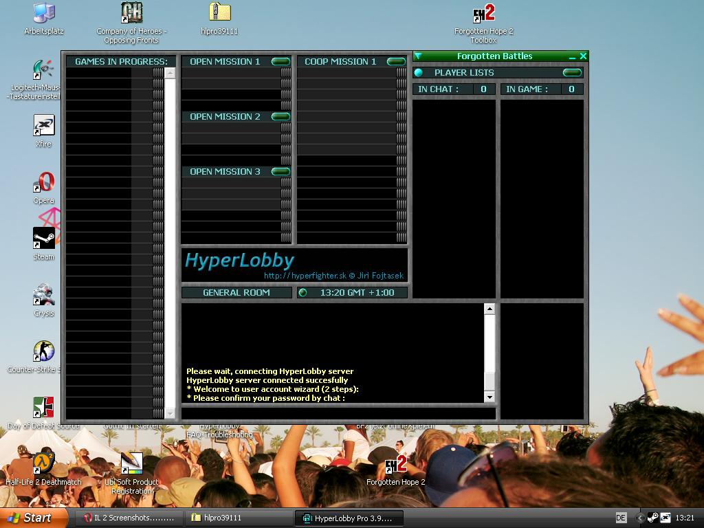Viewport: 704px width, 528px height.
Task: Click the Steam desktop shortcut
Action: tap(43, 243)
